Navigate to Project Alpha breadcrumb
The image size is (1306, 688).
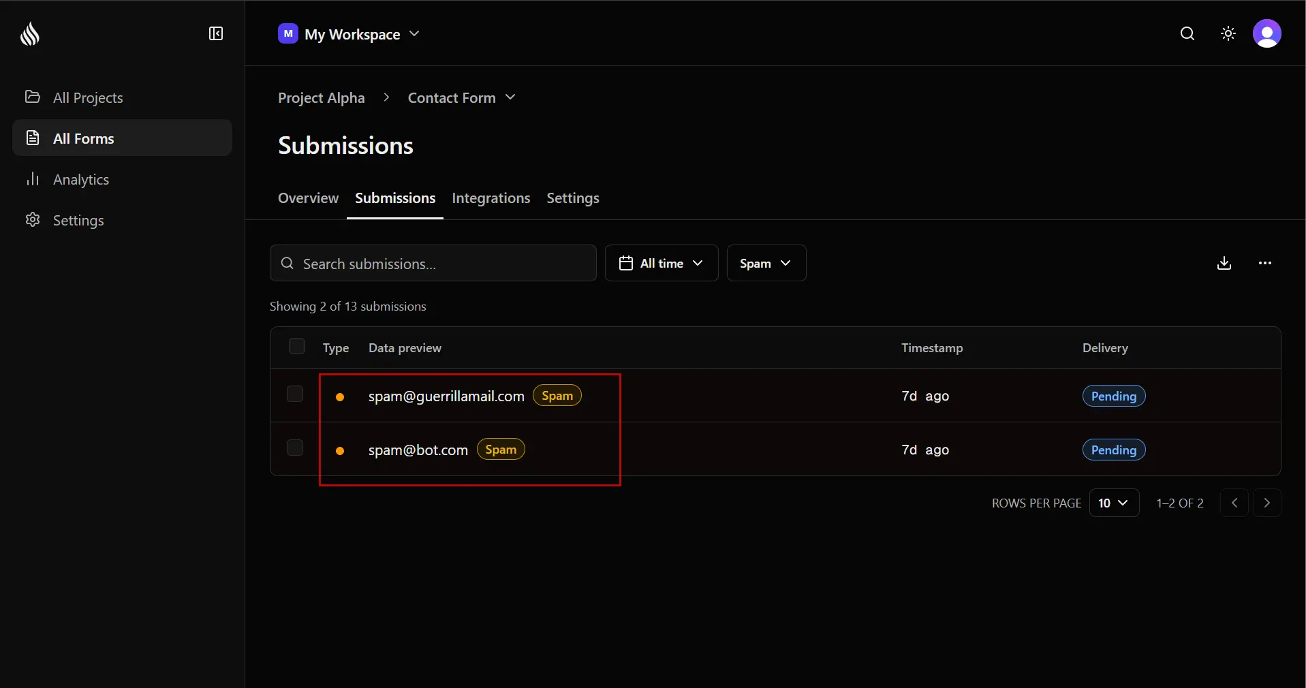pyautogui.click(x=321, y=97)
